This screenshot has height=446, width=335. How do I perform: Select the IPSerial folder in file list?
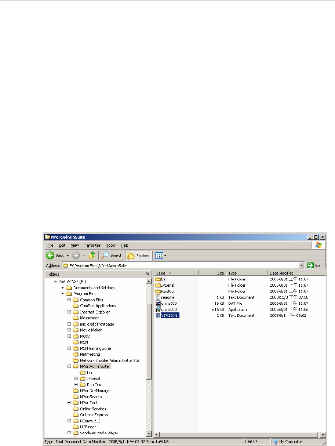click(165, 285)
